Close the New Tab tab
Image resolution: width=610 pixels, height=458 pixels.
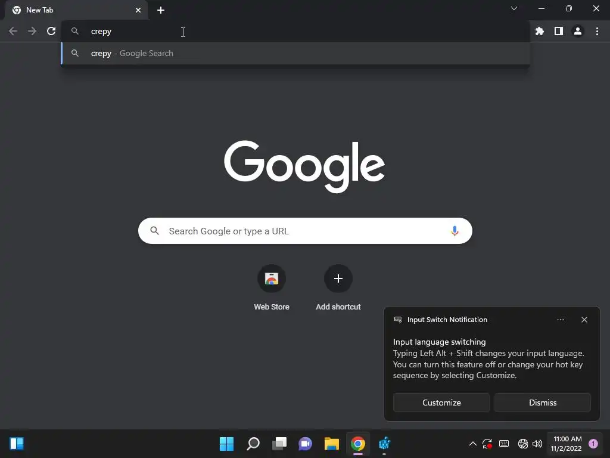pyautogui.click(x=138, y=10)
